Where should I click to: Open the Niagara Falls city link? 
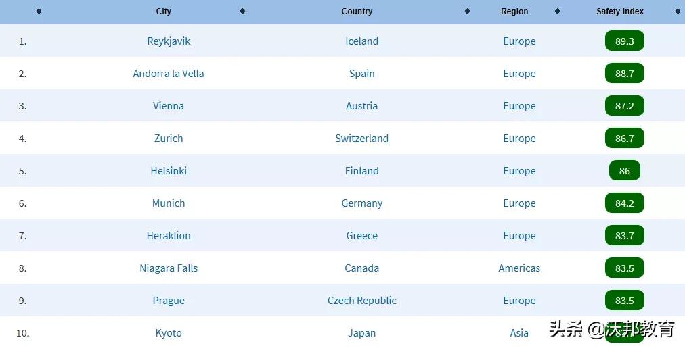coord(169,268)
